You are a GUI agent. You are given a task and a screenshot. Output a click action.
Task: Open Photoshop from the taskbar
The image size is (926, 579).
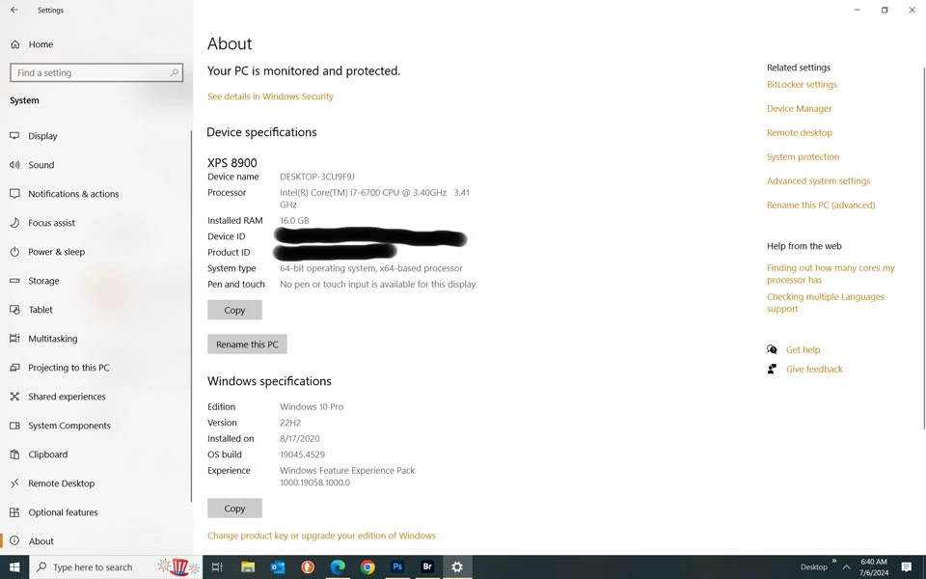tap(397, 567)
